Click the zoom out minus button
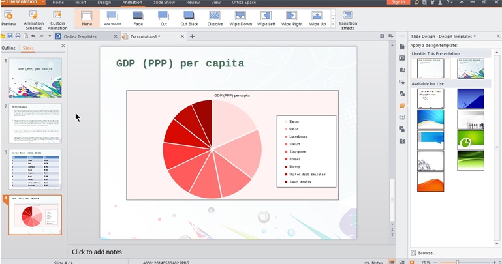This screenshot has height=264, width=502. 436,263
